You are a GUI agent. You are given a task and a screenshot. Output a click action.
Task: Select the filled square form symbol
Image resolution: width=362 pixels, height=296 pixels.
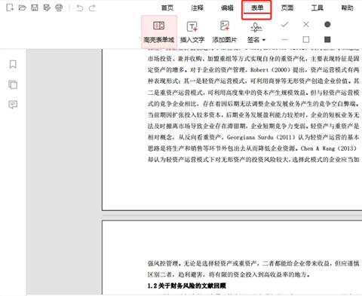pyautogui.click(x=327, y=39)
